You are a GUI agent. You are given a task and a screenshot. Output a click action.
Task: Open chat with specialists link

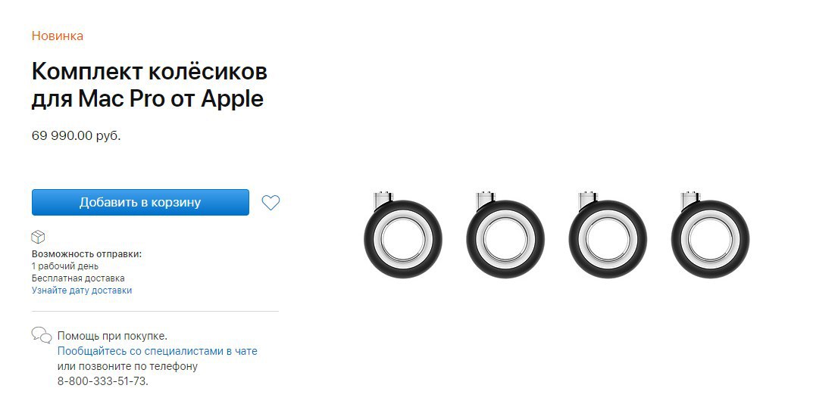pyautogui.click(x=157, y=351)
